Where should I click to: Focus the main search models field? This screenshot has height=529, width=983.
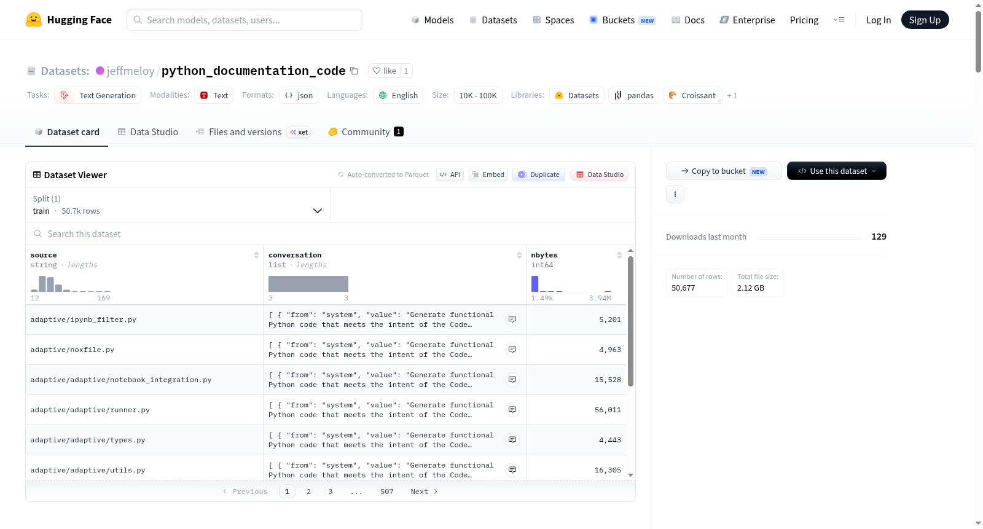[245, 20]
